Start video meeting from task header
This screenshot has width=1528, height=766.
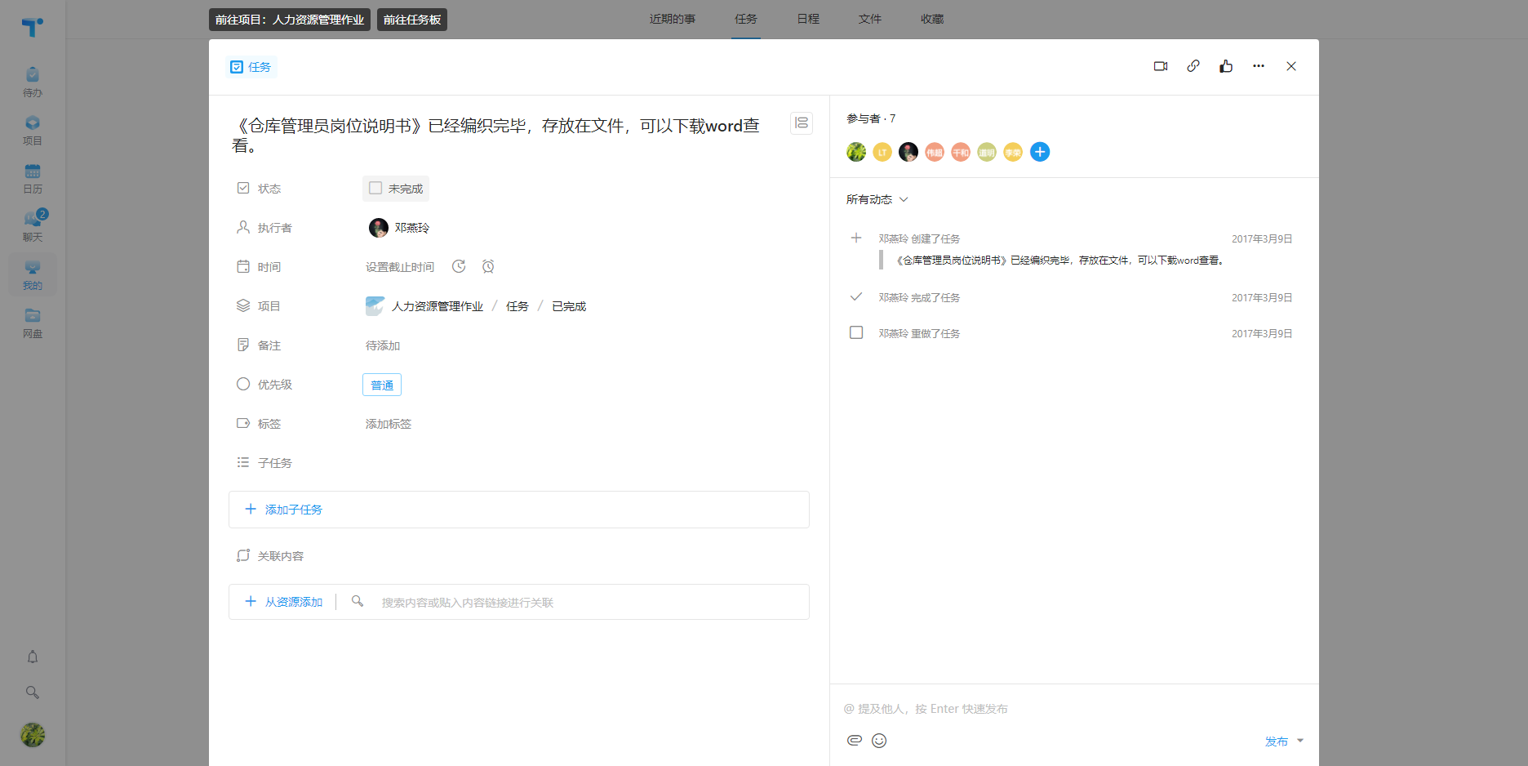[1161, 66]
